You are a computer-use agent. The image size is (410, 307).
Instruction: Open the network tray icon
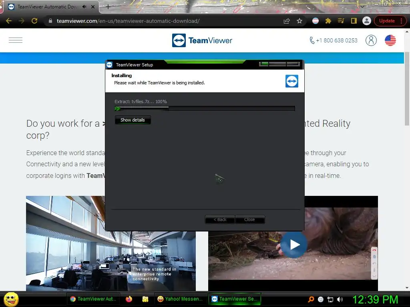click(330, 299)
